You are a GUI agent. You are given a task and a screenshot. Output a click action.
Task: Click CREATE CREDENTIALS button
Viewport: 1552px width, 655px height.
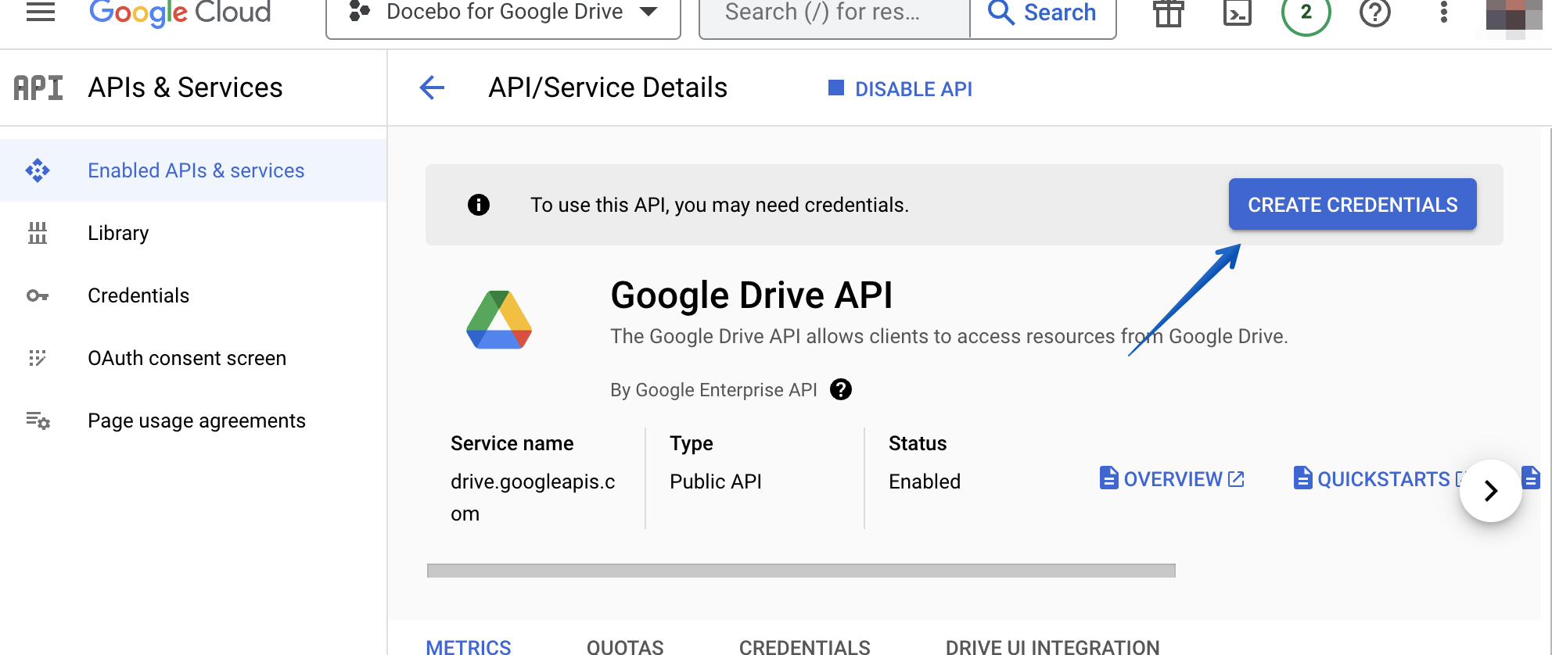click(x=1353, y=205)
